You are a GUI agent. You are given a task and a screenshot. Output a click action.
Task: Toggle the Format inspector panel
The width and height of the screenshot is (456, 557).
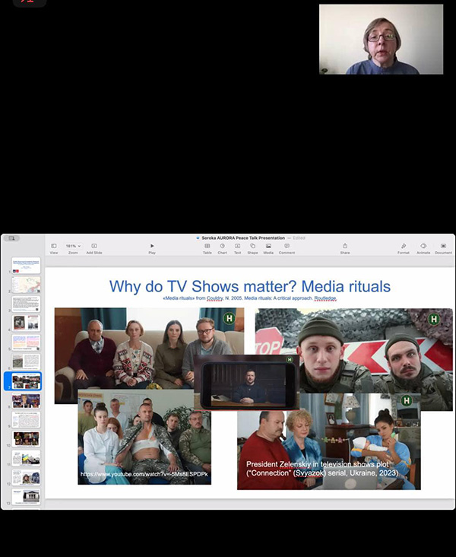tap(404, 248)
